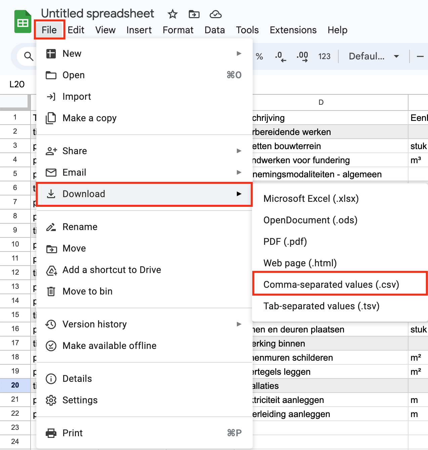This screenshot has width=428, height=450.
Task: Click the name box showing L20
Action: [17, 84]
